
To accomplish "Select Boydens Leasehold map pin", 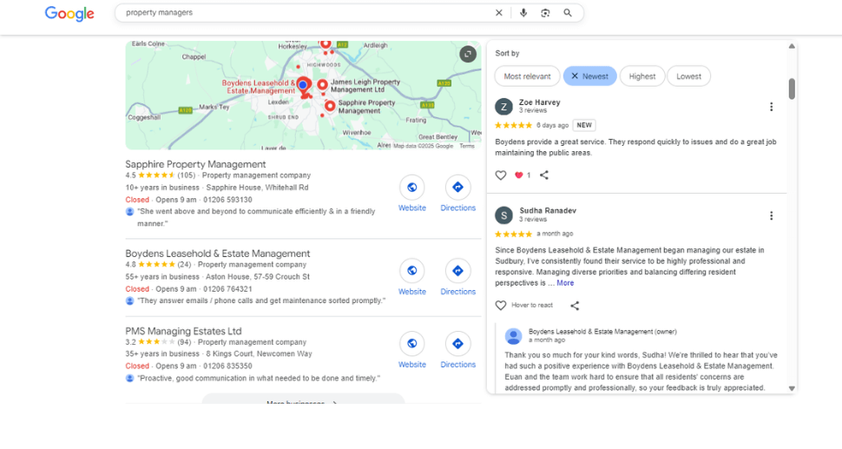I will (303, 85).
